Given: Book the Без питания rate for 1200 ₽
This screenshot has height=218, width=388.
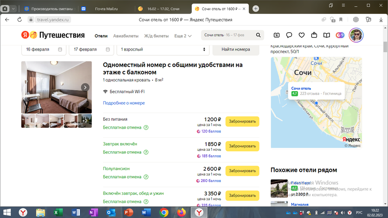Looking at the screenshot, I should pos(242,122).
